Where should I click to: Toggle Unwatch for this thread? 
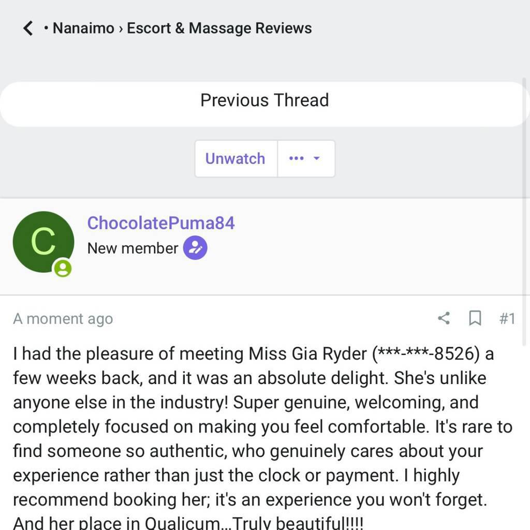235,158
